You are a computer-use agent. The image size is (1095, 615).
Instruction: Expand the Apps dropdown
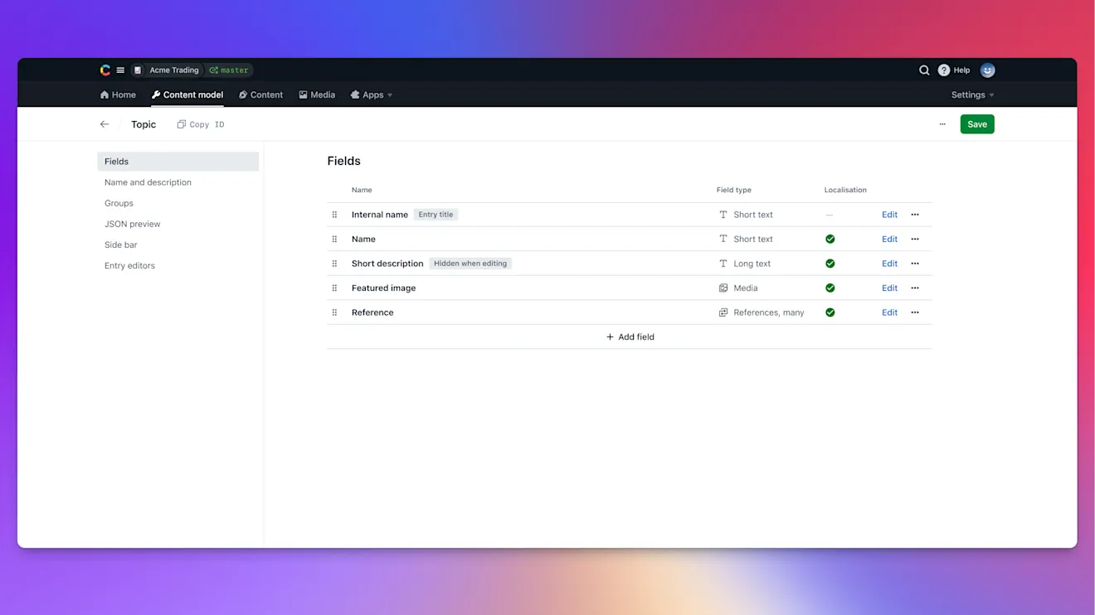coord(372,94)
